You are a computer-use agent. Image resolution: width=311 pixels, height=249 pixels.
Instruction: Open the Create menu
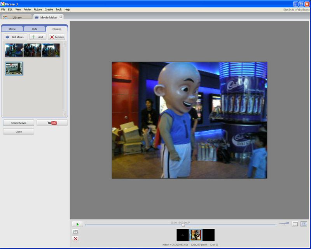coord(49,9)
